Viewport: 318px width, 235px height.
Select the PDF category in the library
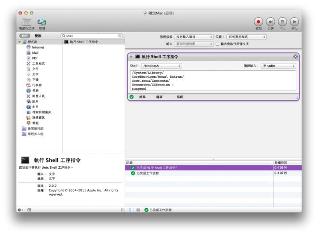tap(35, 58)
